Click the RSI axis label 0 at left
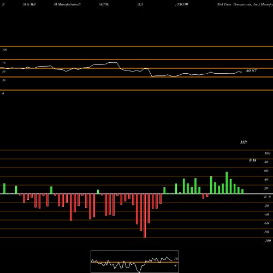 pos(3,93)
